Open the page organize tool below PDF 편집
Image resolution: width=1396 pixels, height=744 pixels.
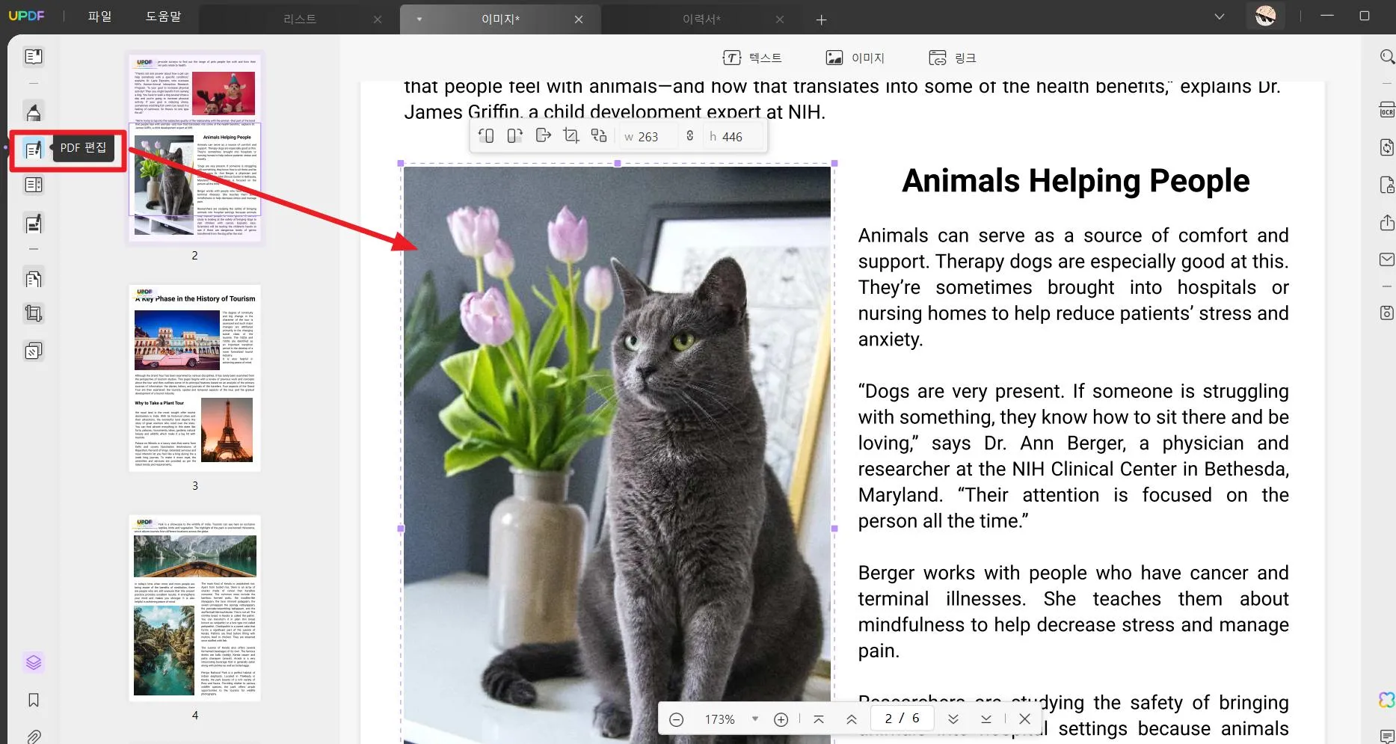tap(34, 185)
